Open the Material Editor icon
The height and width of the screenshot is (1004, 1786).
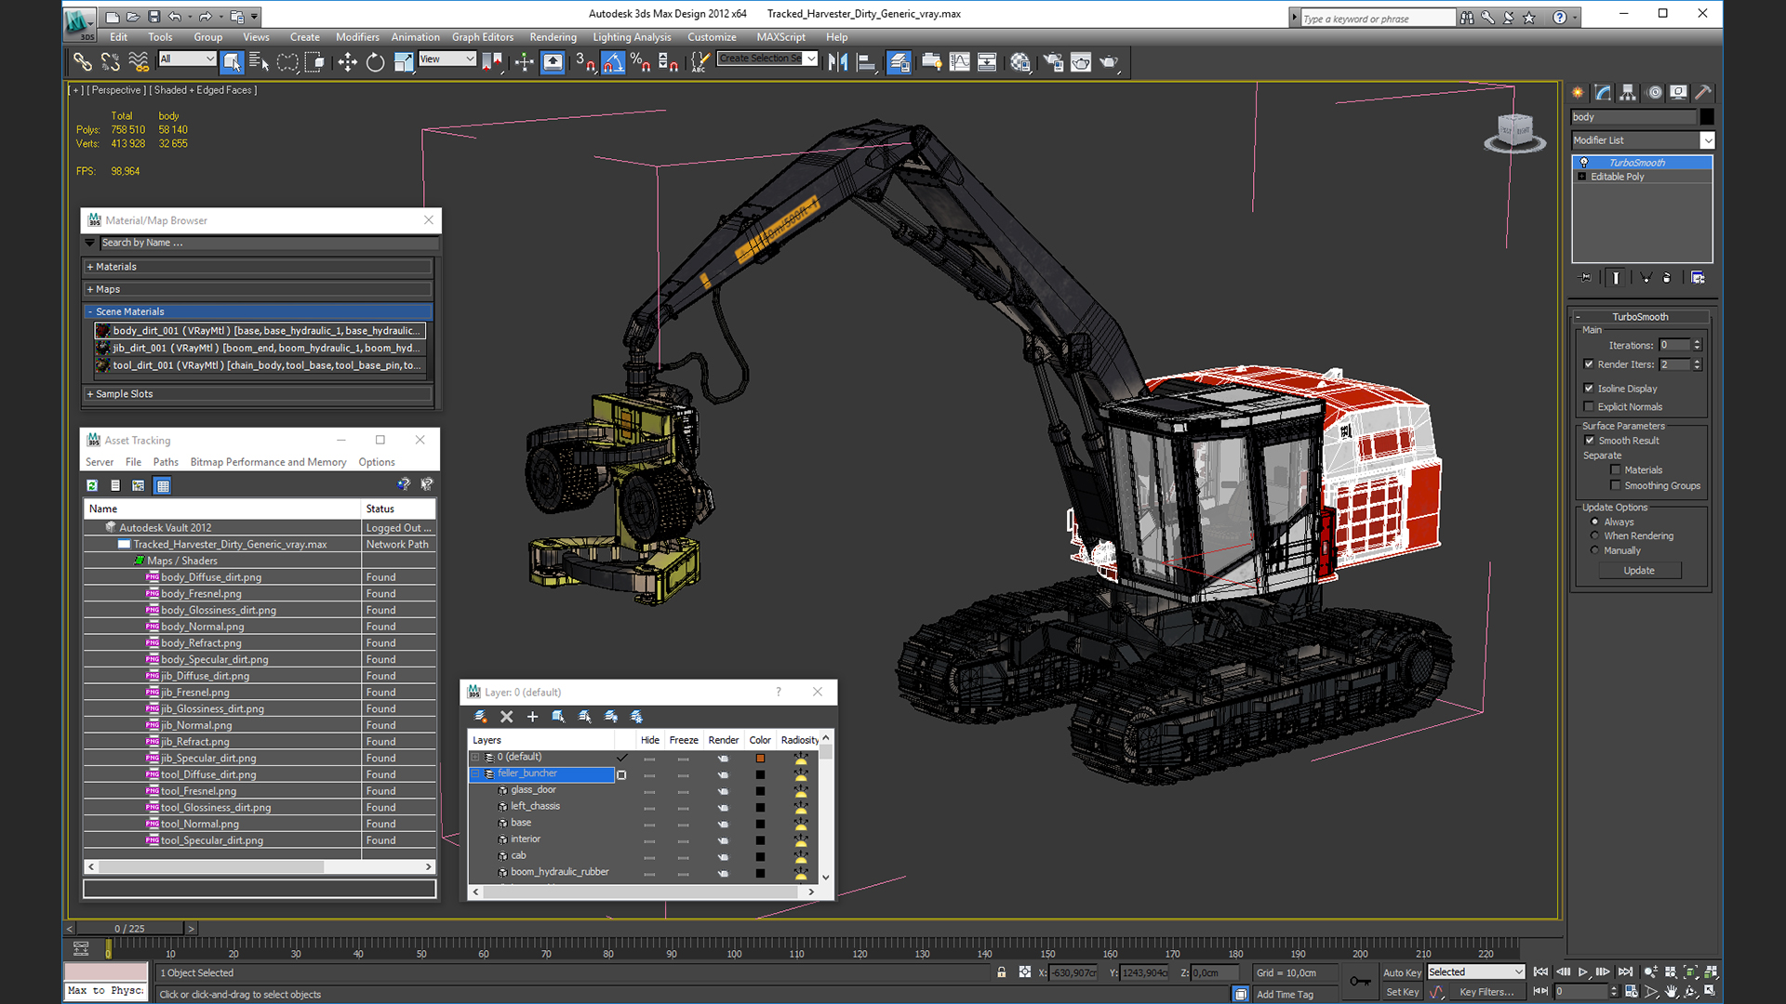coord(1020,61)
